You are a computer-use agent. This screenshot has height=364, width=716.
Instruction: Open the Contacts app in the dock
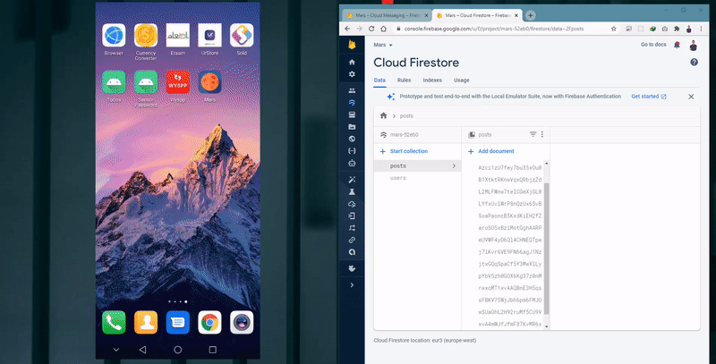(x=146, y=323)
